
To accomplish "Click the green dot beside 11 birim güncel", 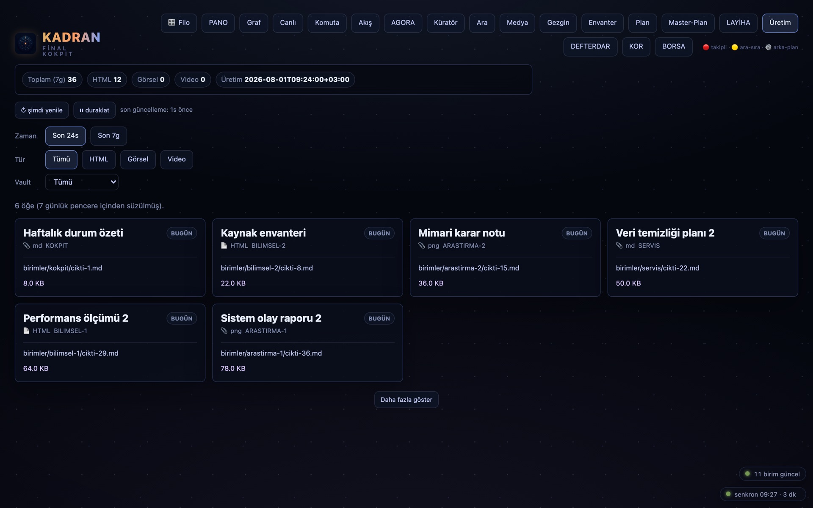I will click(747, 474).
